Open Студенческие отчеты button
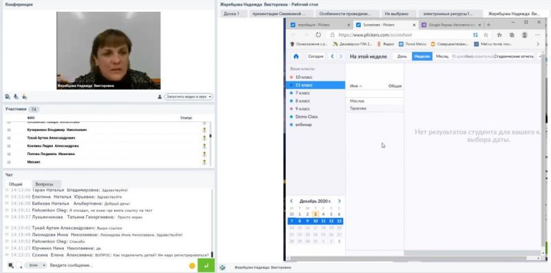This screenshot has height=273, width=551. point(513,57)
